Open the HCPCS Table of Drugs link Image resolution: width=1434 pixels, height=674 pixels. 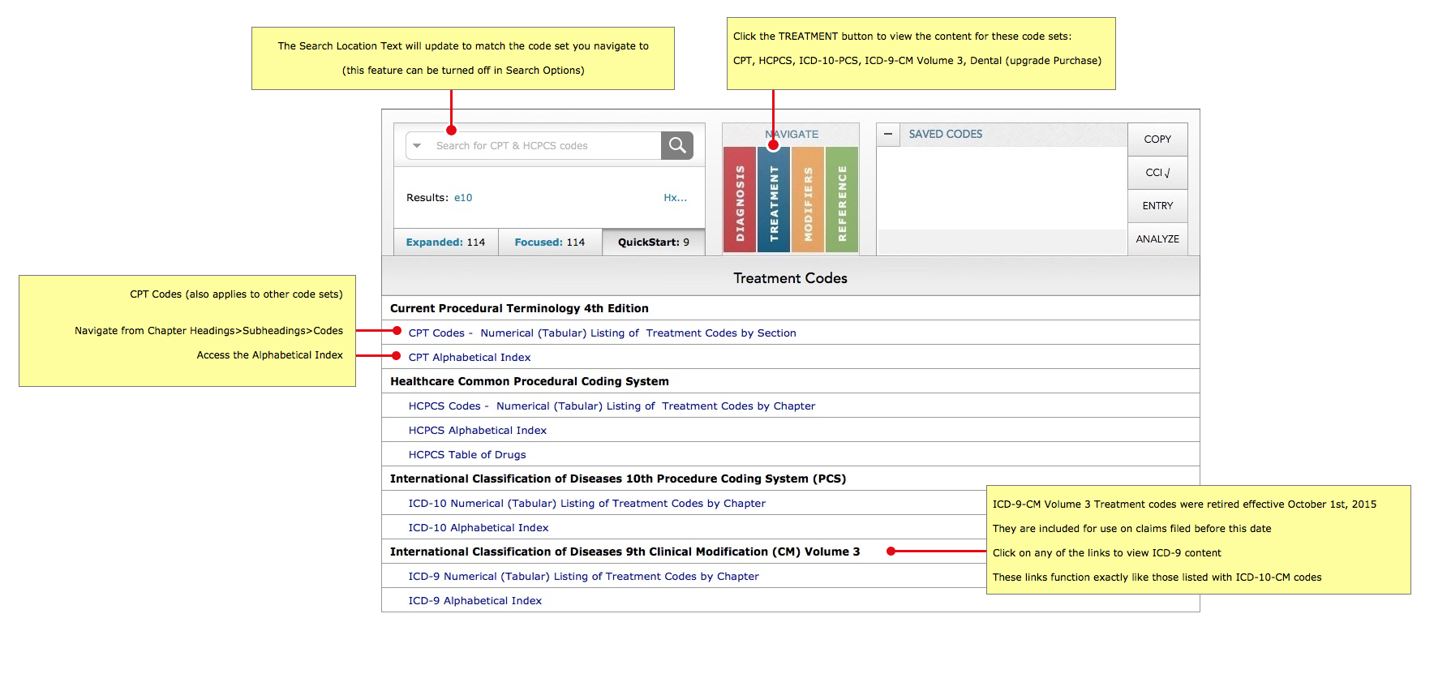pos(467,455)
